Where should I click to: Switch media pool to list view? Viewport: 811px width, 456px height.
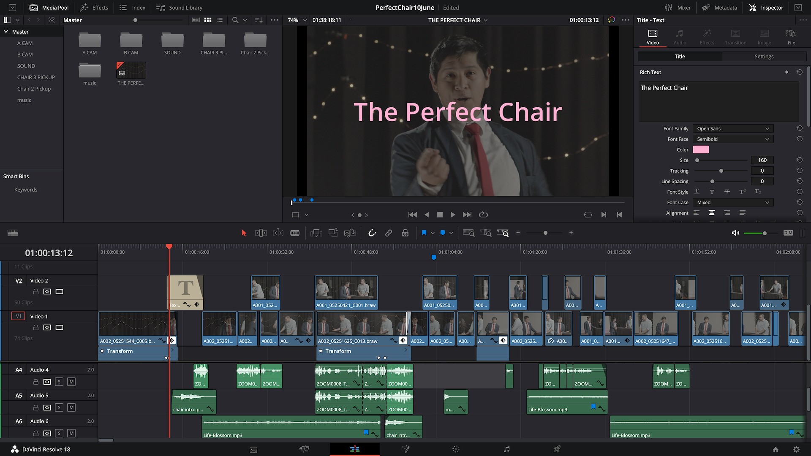(x=220, y=20)
